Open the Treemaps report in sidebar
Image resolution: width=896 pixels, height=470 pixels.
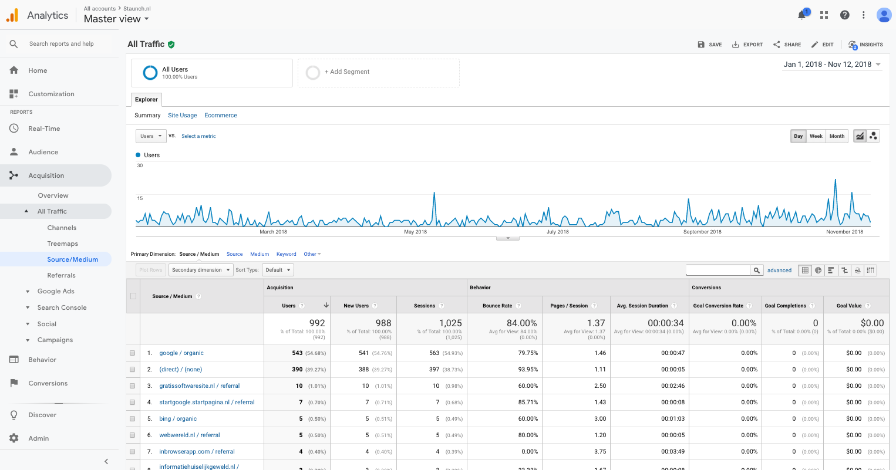(62, 244)
